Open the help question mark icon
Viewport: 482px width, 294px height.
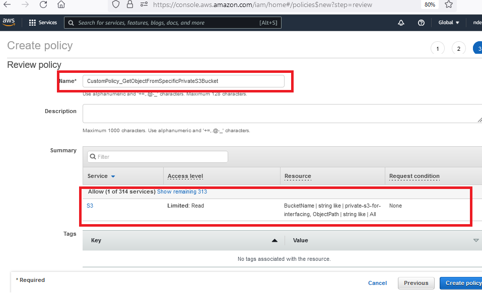click(421, 23)
